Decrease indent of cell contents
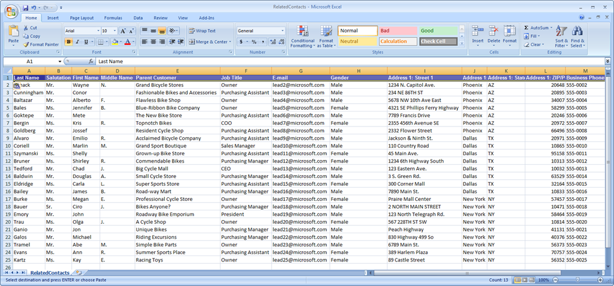 pyautogui.click(x=172, y=41)
